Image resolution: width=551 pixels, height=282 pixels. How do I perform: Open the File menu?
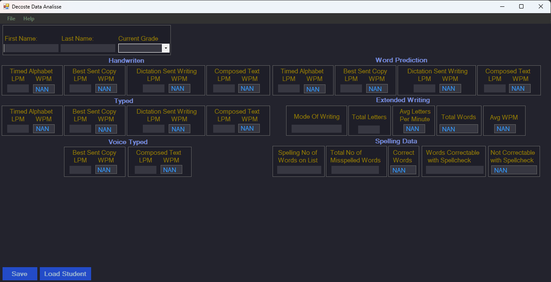11,19
